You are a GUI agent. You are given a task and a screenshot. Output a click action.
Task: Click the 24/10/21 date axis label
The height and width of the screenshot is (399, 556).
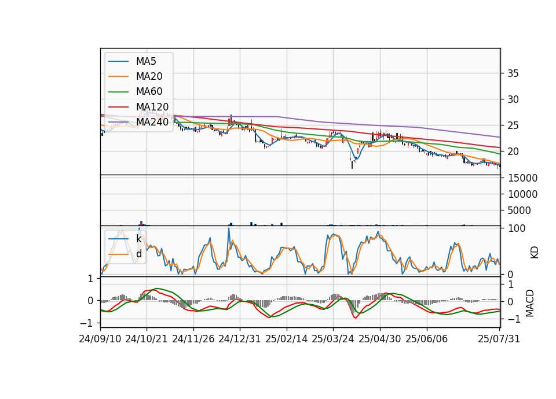146,339
